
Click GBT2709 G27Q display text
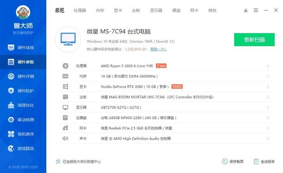pos(121,108)
